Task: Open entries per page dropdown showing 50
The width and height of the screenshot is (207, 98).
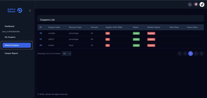Action: pyautogui.click(x=66, y=54)
